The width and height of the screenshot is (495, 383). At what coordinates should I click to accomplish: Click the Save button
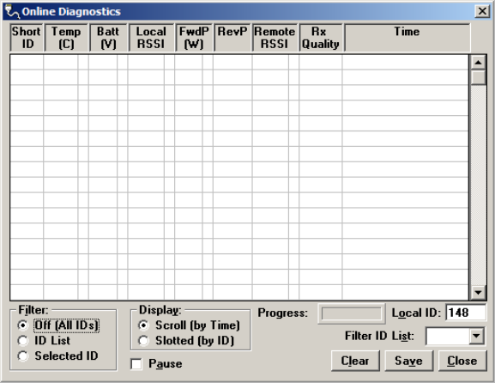[x=408, y=361]
